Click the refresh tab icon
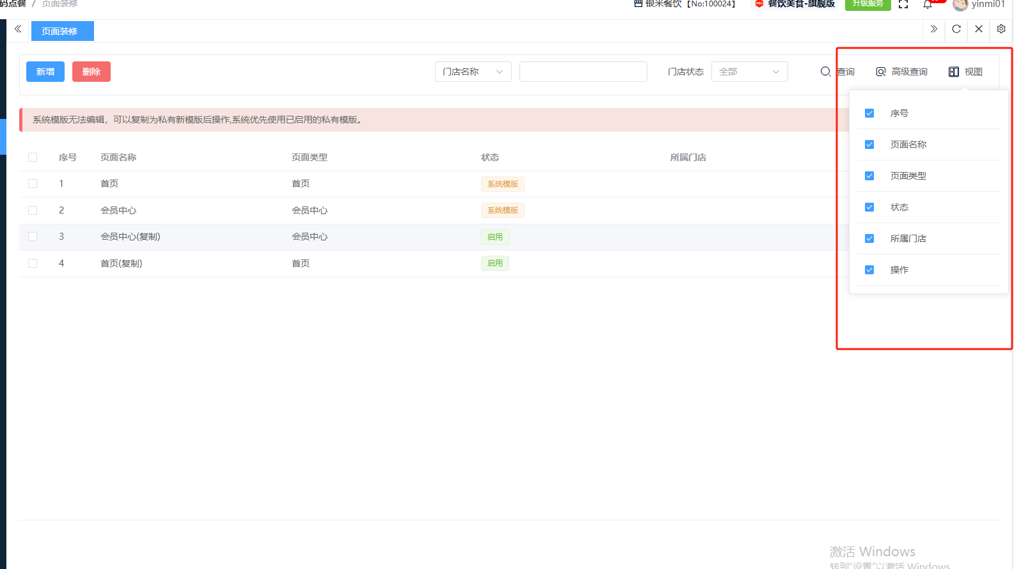This screenshot has height=569, width=1014. [x=956, y=29]
